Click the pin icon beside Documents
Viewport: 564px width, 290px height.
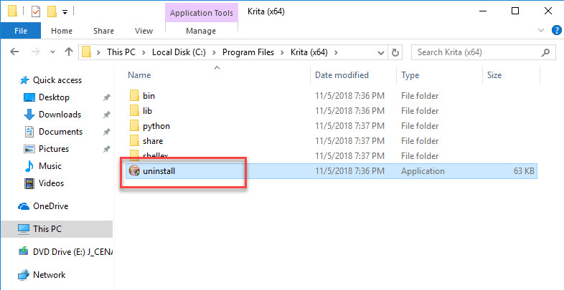106,132
